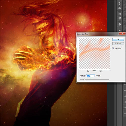
Task: Open the Brush panel icon
Action: 120,4
